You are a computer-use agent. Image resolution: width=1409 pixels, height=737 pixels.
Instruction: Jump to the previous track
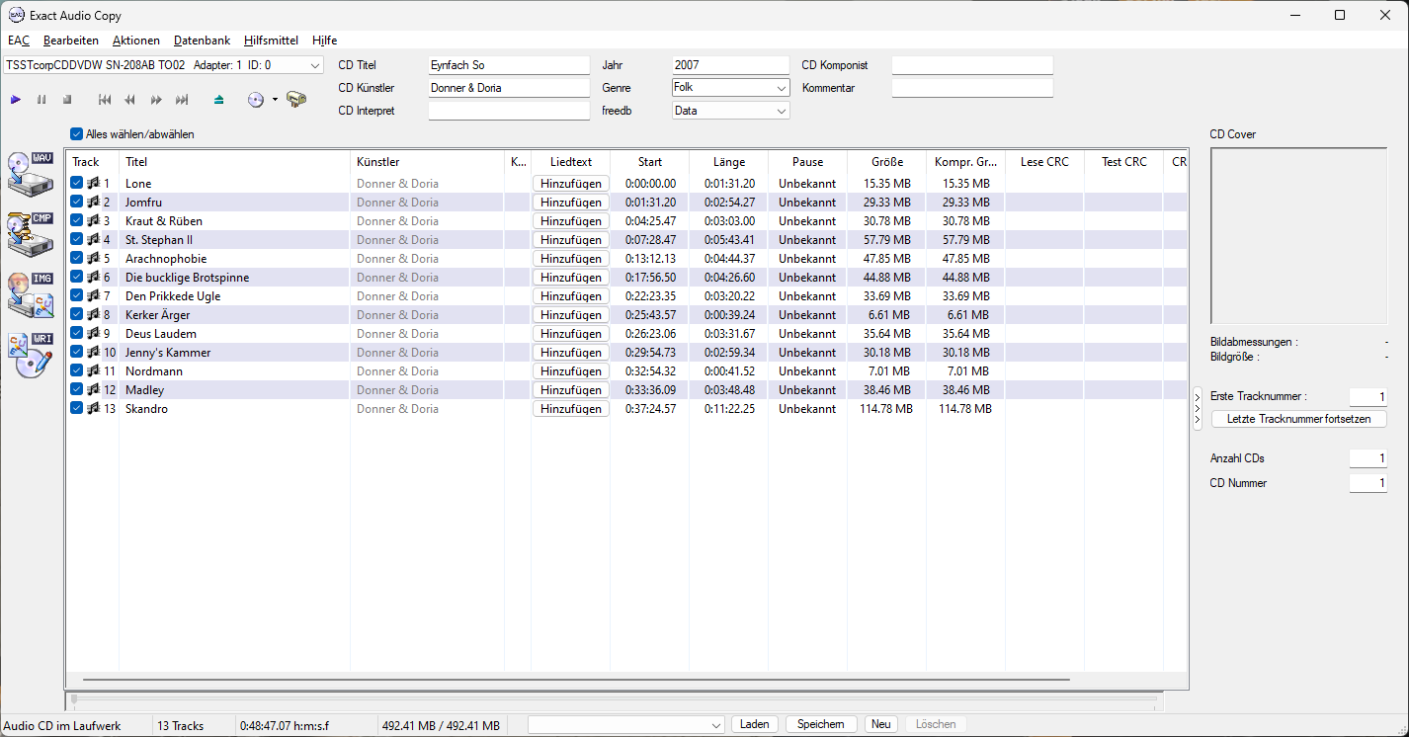point(105,100)
